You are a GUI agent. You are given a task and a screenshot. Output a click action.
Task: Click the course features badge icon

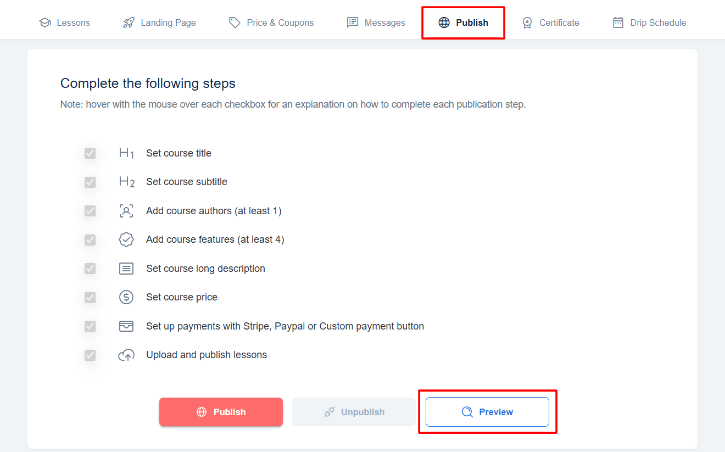point(126,239)
